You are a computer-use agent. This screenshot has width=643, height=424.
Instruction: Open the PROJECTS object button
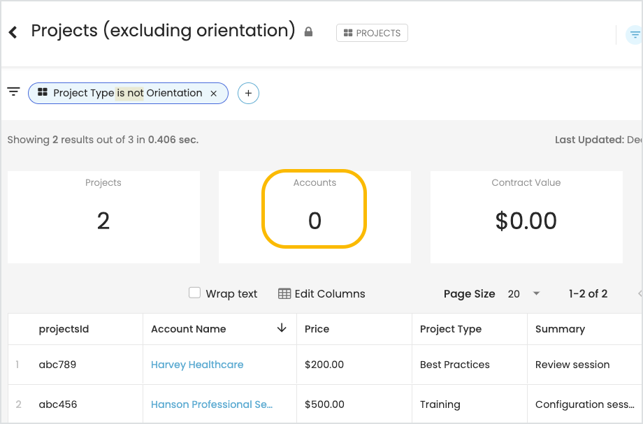pyautogui.click(x=372, y=33)
